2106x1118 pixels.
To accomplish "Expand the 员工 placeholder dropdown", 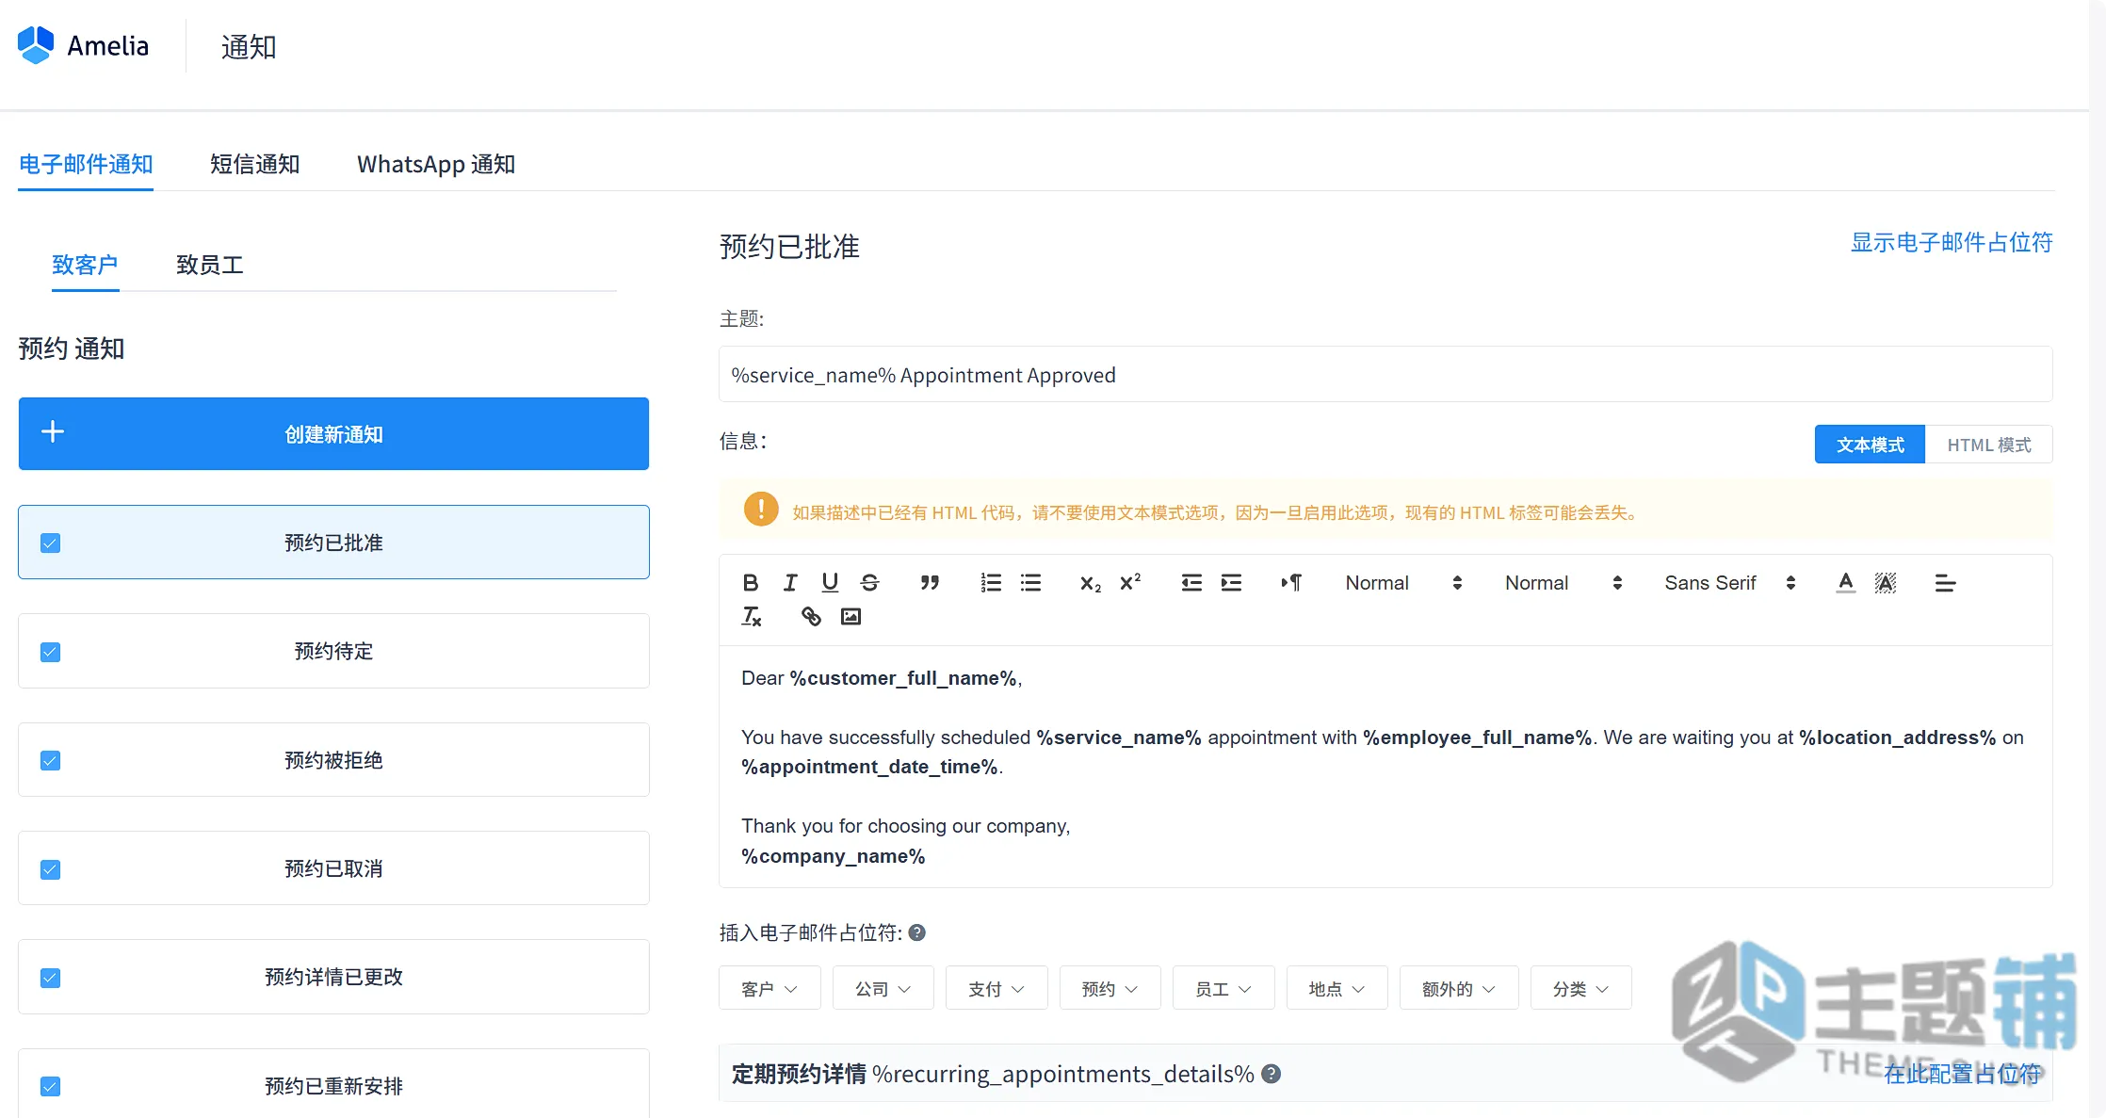I will pos(1223,988).
